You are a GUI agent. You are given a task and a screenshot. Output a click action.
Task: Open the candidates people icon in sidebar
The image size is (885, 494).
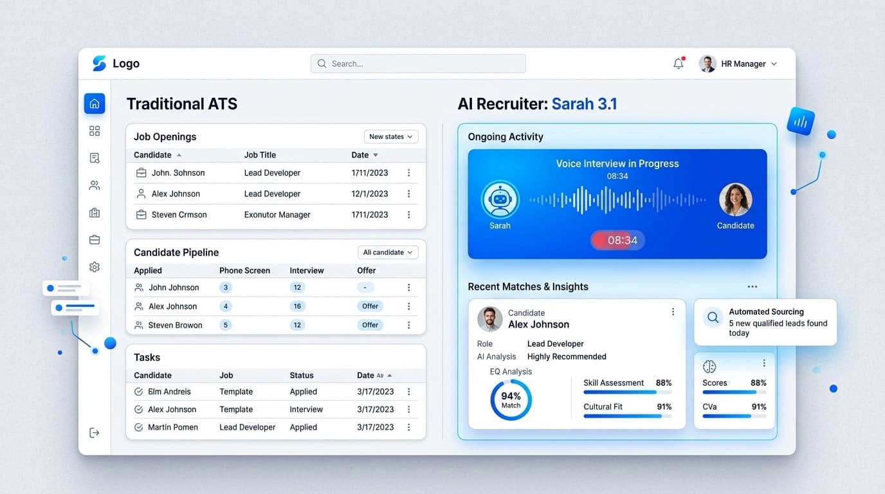pyautogui.click(x=94, y=185)
